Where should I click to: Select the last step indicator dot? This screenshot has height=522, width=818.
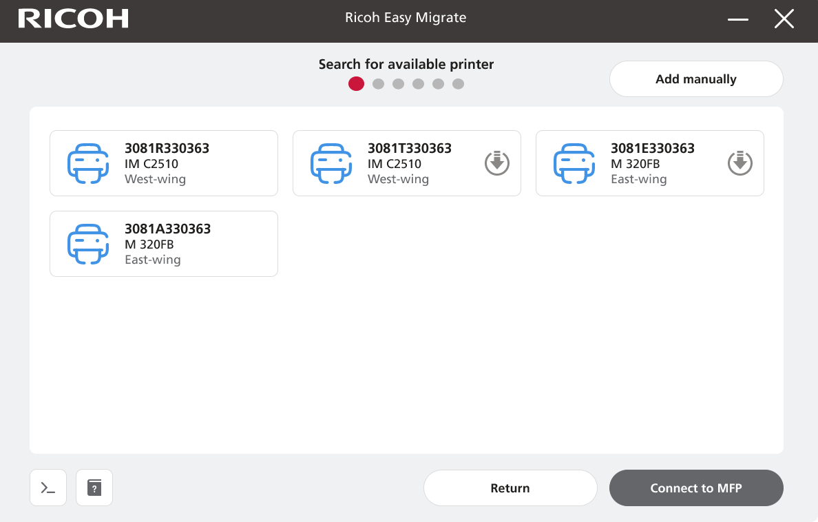coord(459,84)
